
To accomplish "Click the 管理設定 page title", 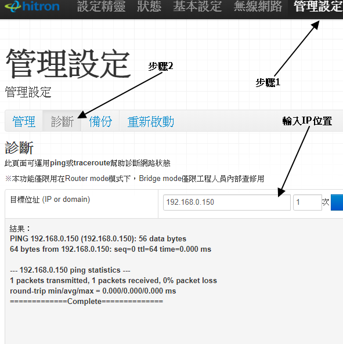I will click(68, 64).
